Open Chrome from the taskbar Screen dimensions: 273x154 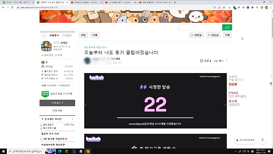point(88,151)
